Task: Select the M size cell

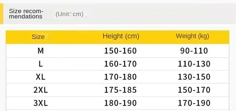Action: [41, 51]
